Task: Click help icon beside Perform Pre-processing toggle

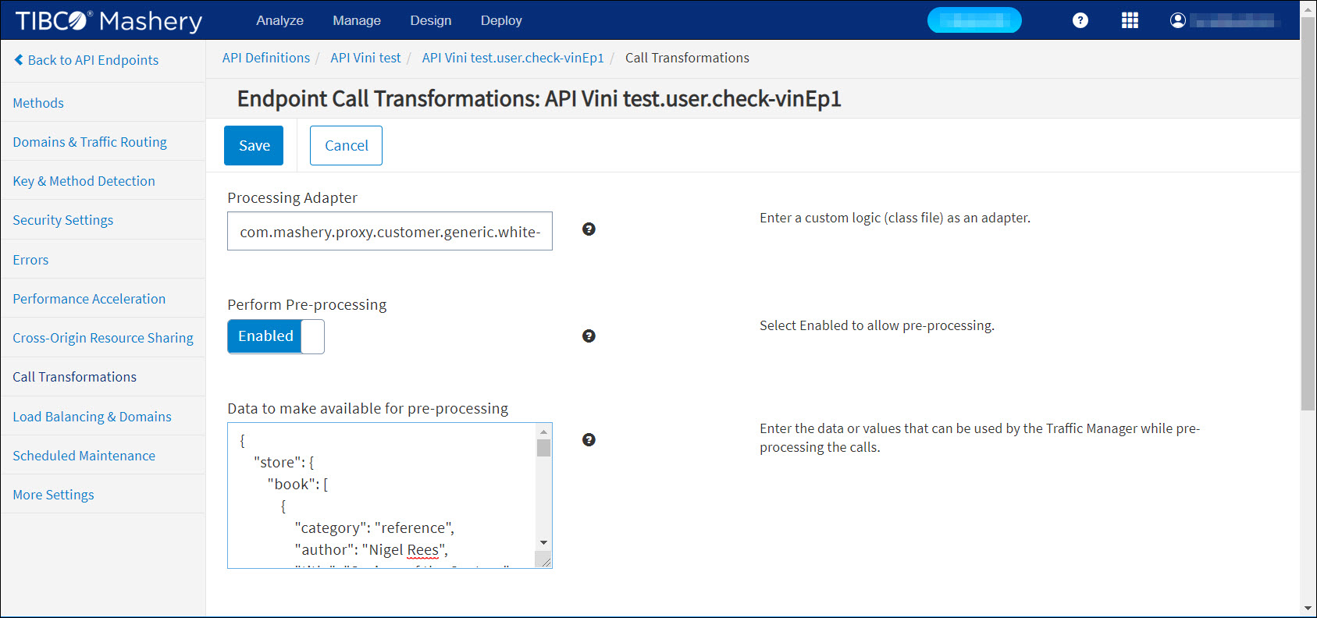Action: (x=589, y=336)
